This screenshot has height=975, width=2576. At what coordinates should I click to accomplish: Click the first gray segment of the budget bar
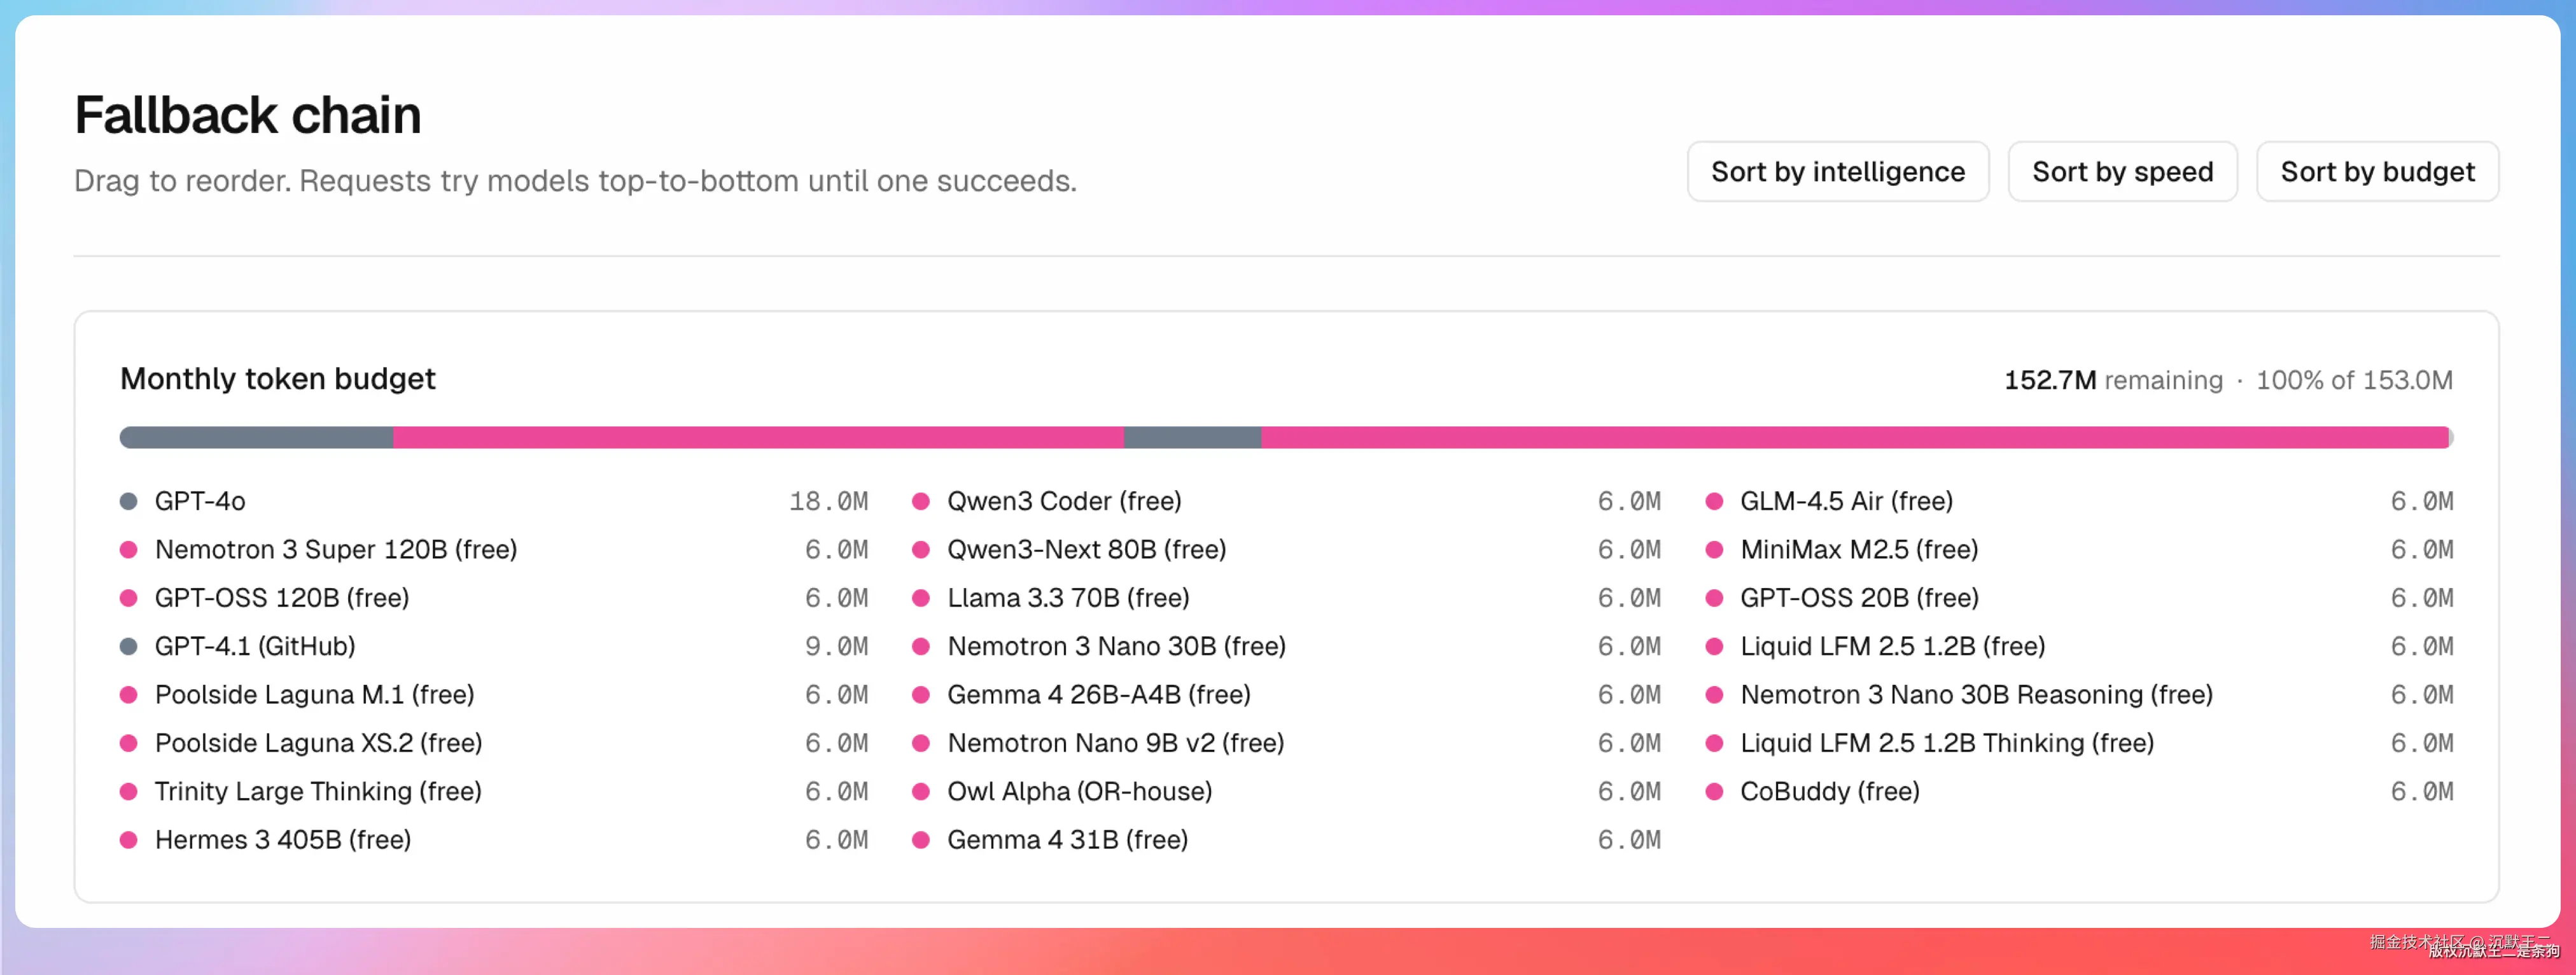point(257,437)
